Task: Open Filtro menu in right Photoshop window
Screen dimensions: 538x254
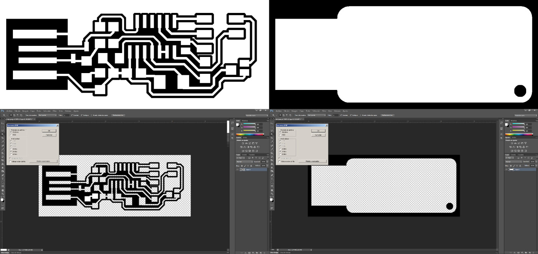Action: pyautogui.click(x=324, y=111)
